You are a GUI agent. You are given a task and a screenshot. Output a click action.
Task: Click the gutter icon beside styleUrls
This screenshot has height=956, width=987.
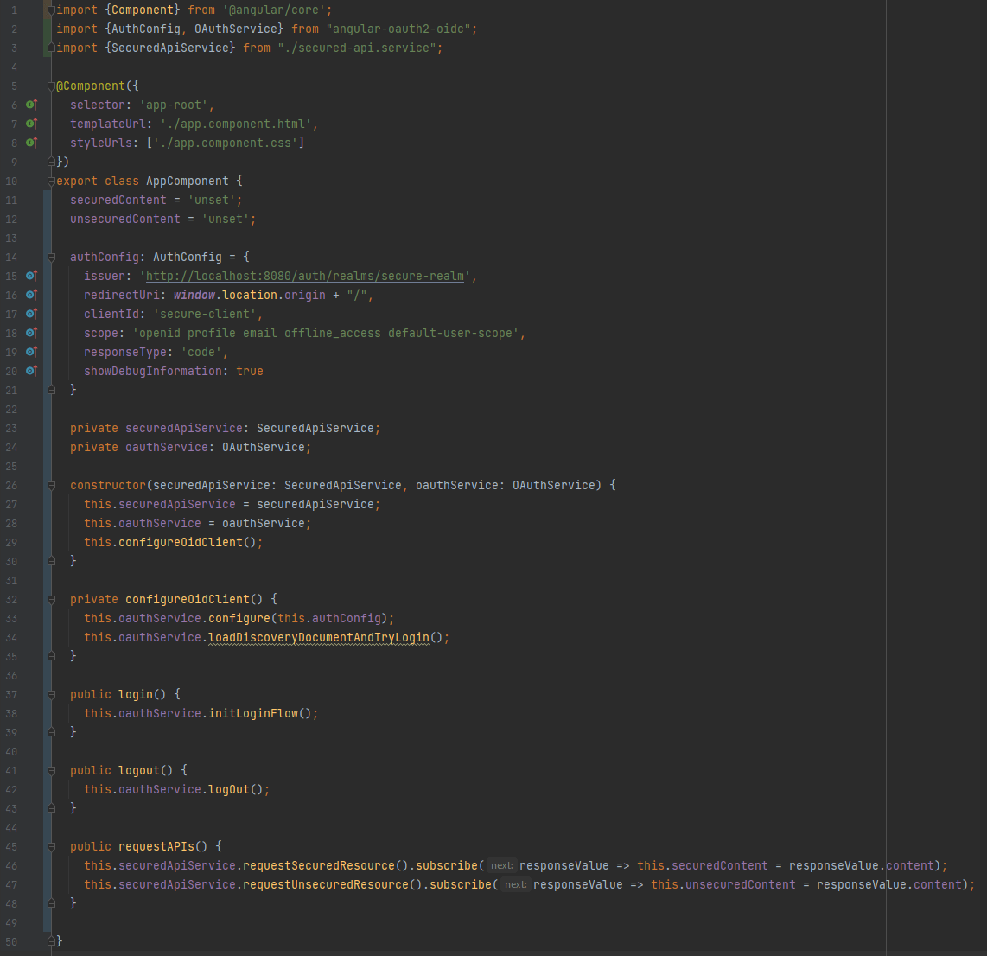click(x=31, y=143)
